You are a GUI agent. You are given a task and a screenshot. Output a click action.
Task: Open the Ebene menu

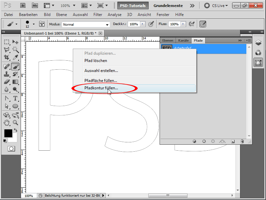(62, 15)
